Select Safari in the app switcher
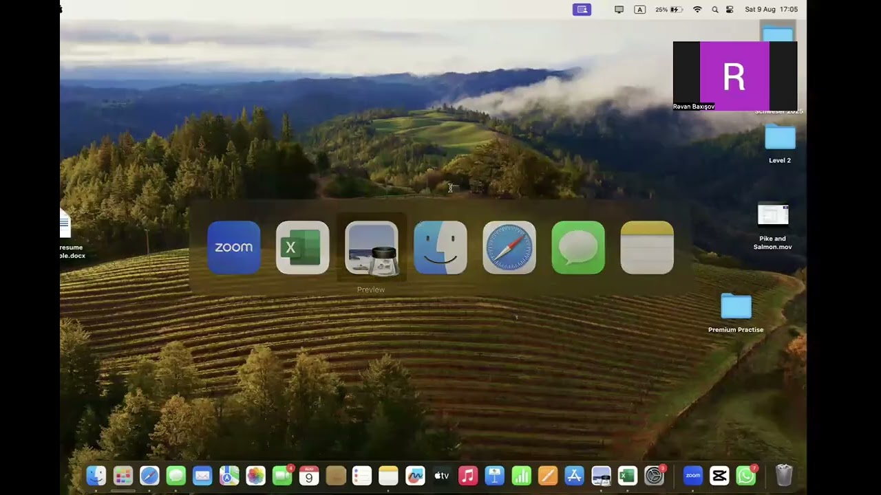The image size is (881, 495). click(509, 247)
